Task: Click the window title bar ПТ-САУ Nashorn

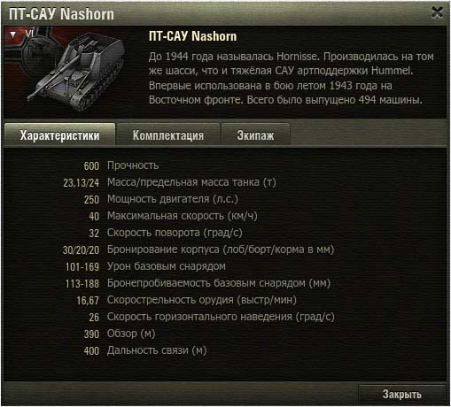Action: click(61, 14)
